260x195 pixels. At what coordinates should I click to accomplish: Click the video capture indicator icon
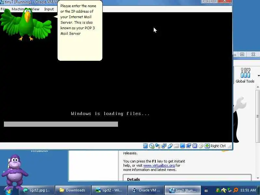point(189,146)
